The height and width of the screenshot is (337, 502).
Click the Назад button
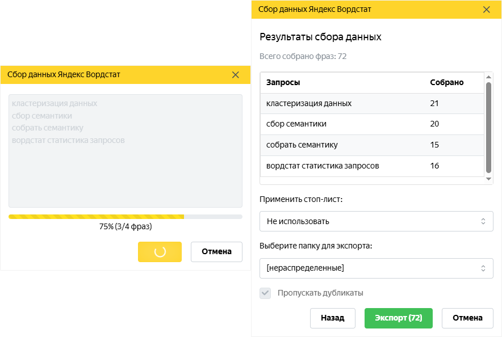pyautogui.click(x=333, y=318)
